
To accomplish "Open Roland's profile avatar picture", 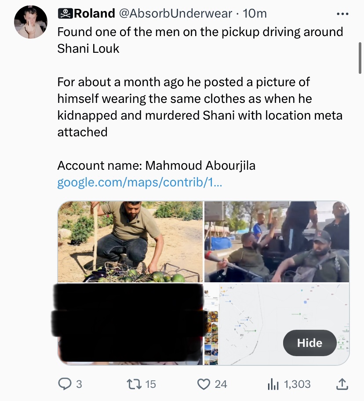I will (31, 22).
